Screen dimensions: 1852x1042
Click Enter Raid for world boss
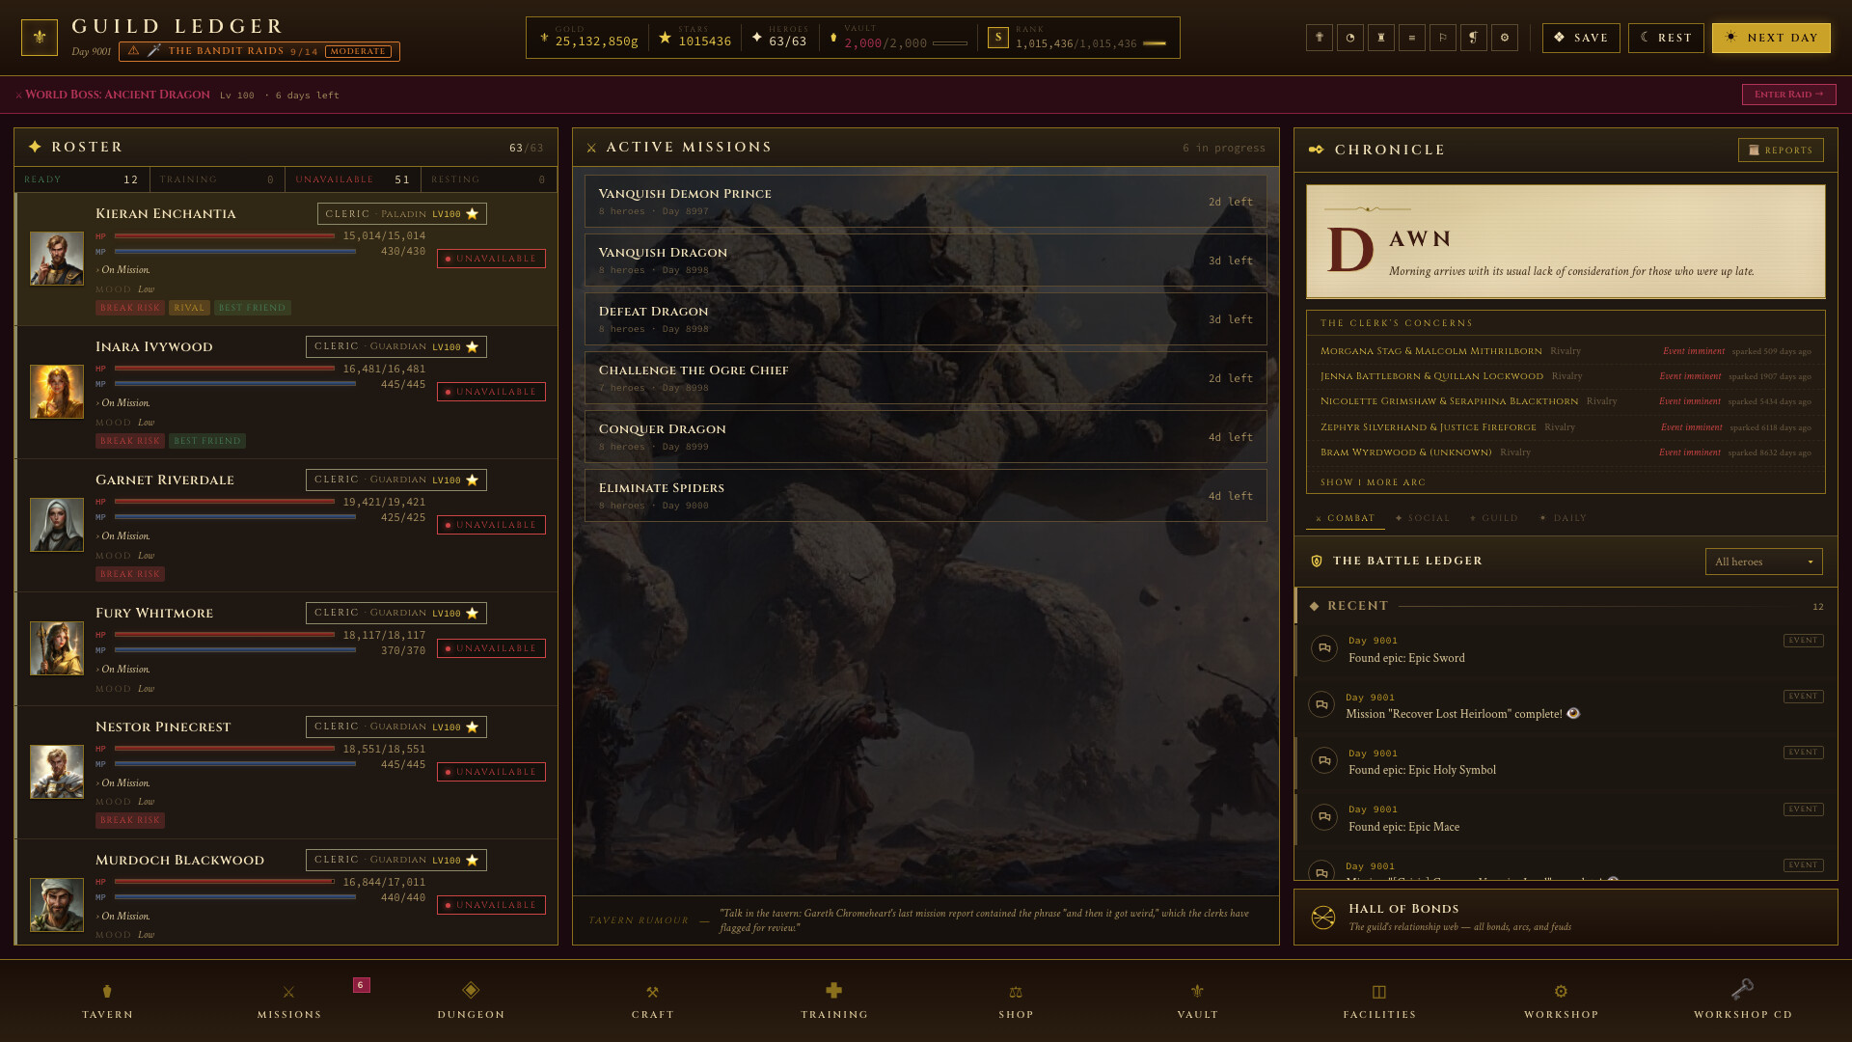[1788, 95]
